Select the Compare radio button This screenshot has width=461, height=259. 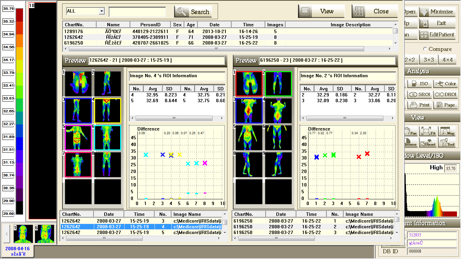pos(425,49)
